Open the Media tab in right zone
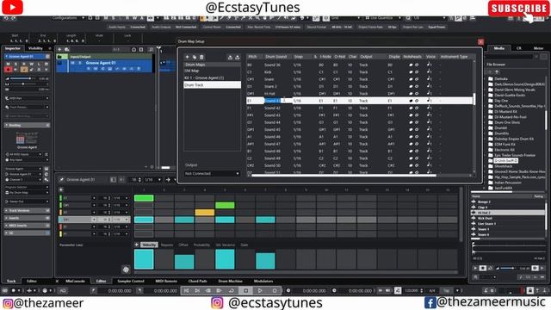 coord(499,48)
